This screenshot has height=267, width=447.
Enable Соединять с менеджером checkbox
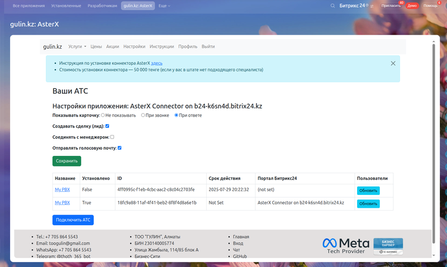click(x=112, y=137)
